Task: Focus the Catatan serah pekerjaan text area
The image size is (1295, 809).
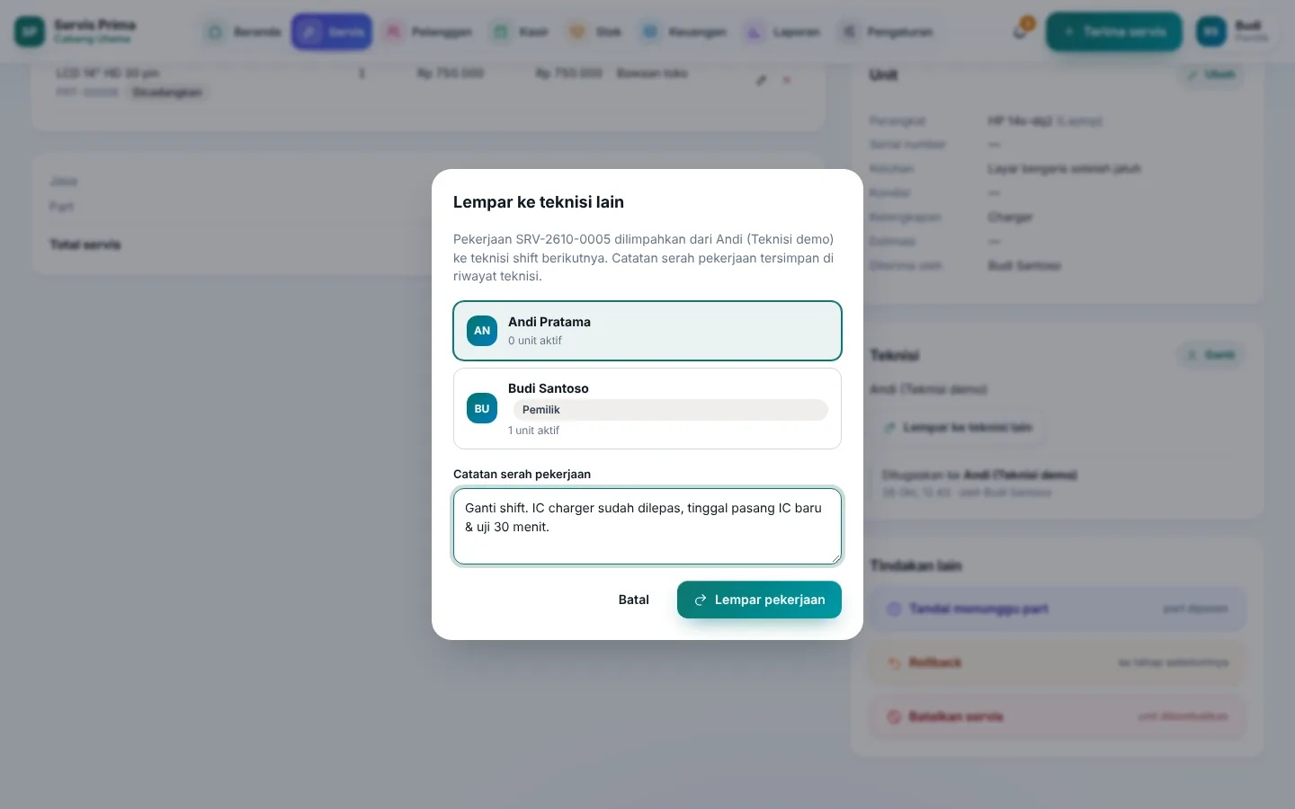Action: click(647, 527)
